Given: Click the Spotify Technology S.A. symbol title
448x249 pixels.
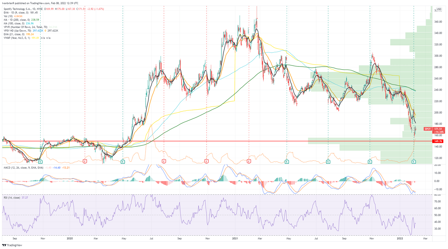Looking at the screenshot, I should 17,9.
